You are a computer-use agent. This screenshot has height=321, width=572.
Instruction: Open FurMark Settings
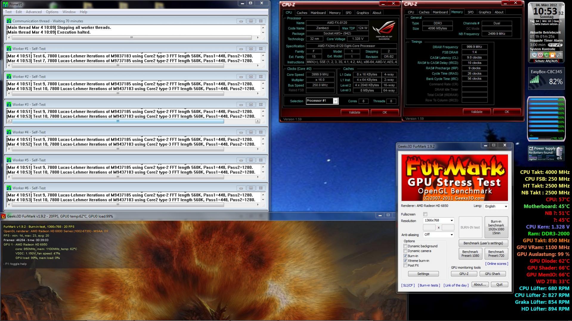(x=423, y=274)
